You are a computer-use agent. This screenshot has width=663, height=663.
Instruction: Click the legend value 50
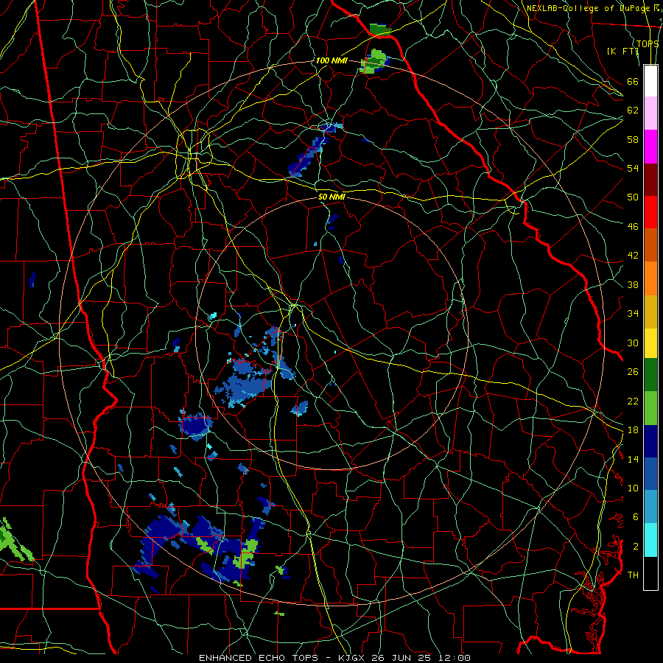point(633,197)
